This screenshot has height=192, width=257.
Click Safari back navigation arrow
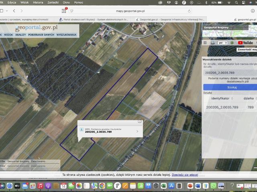click(14, 11)
